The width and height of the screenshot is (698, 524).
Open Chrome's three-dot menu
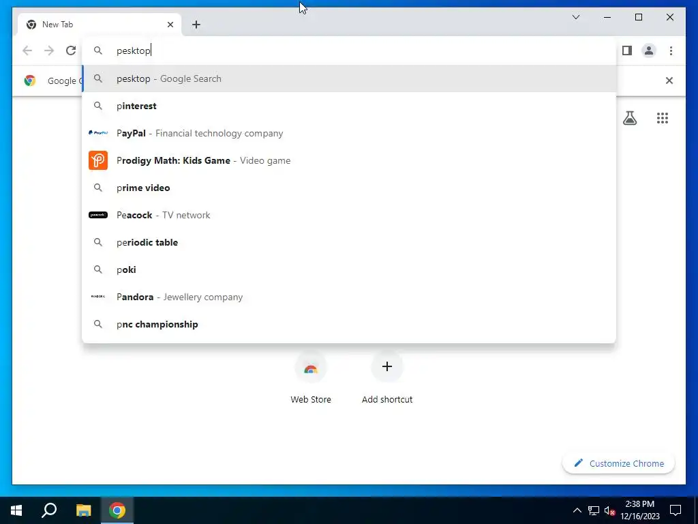coord(671,50)
